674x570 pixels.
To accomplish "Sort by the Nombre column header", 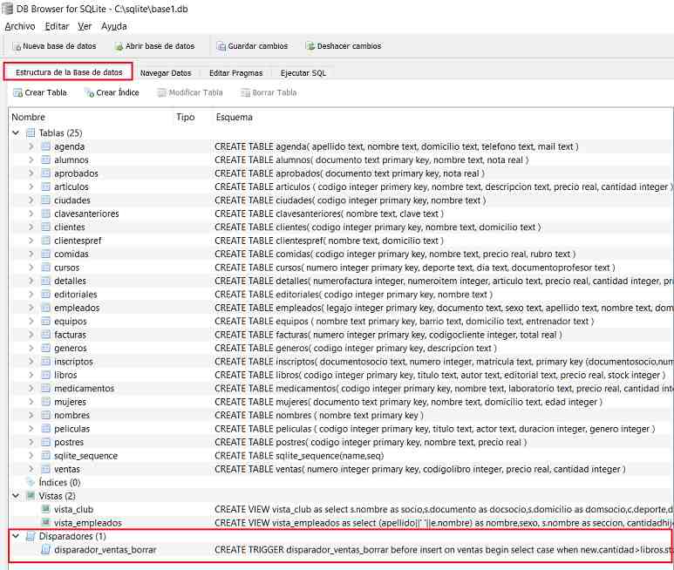I will [28, 118].
